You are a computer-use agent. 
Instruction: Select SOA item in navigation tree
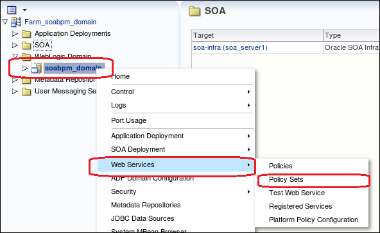pos(42,45)
